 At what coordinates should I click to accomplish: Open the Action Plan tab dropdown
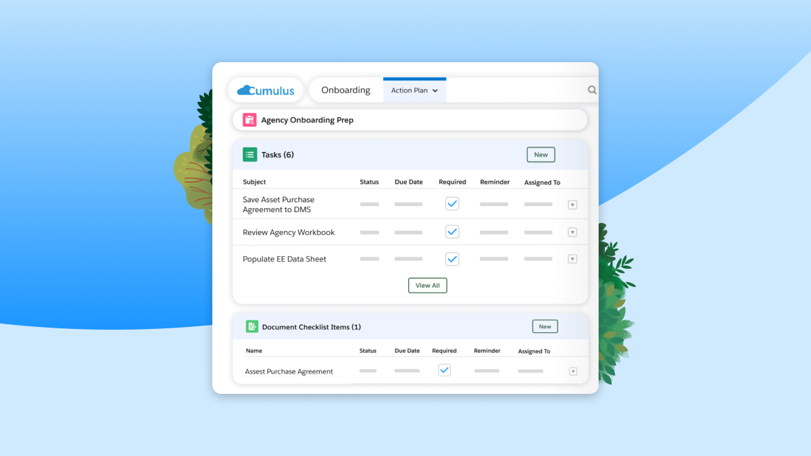click(436, 89)
